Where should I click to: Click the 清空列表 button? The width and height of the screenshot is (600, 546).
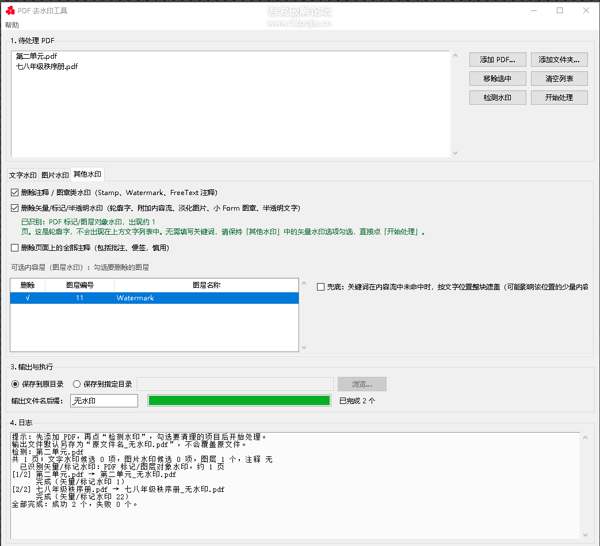pos(559,78)
